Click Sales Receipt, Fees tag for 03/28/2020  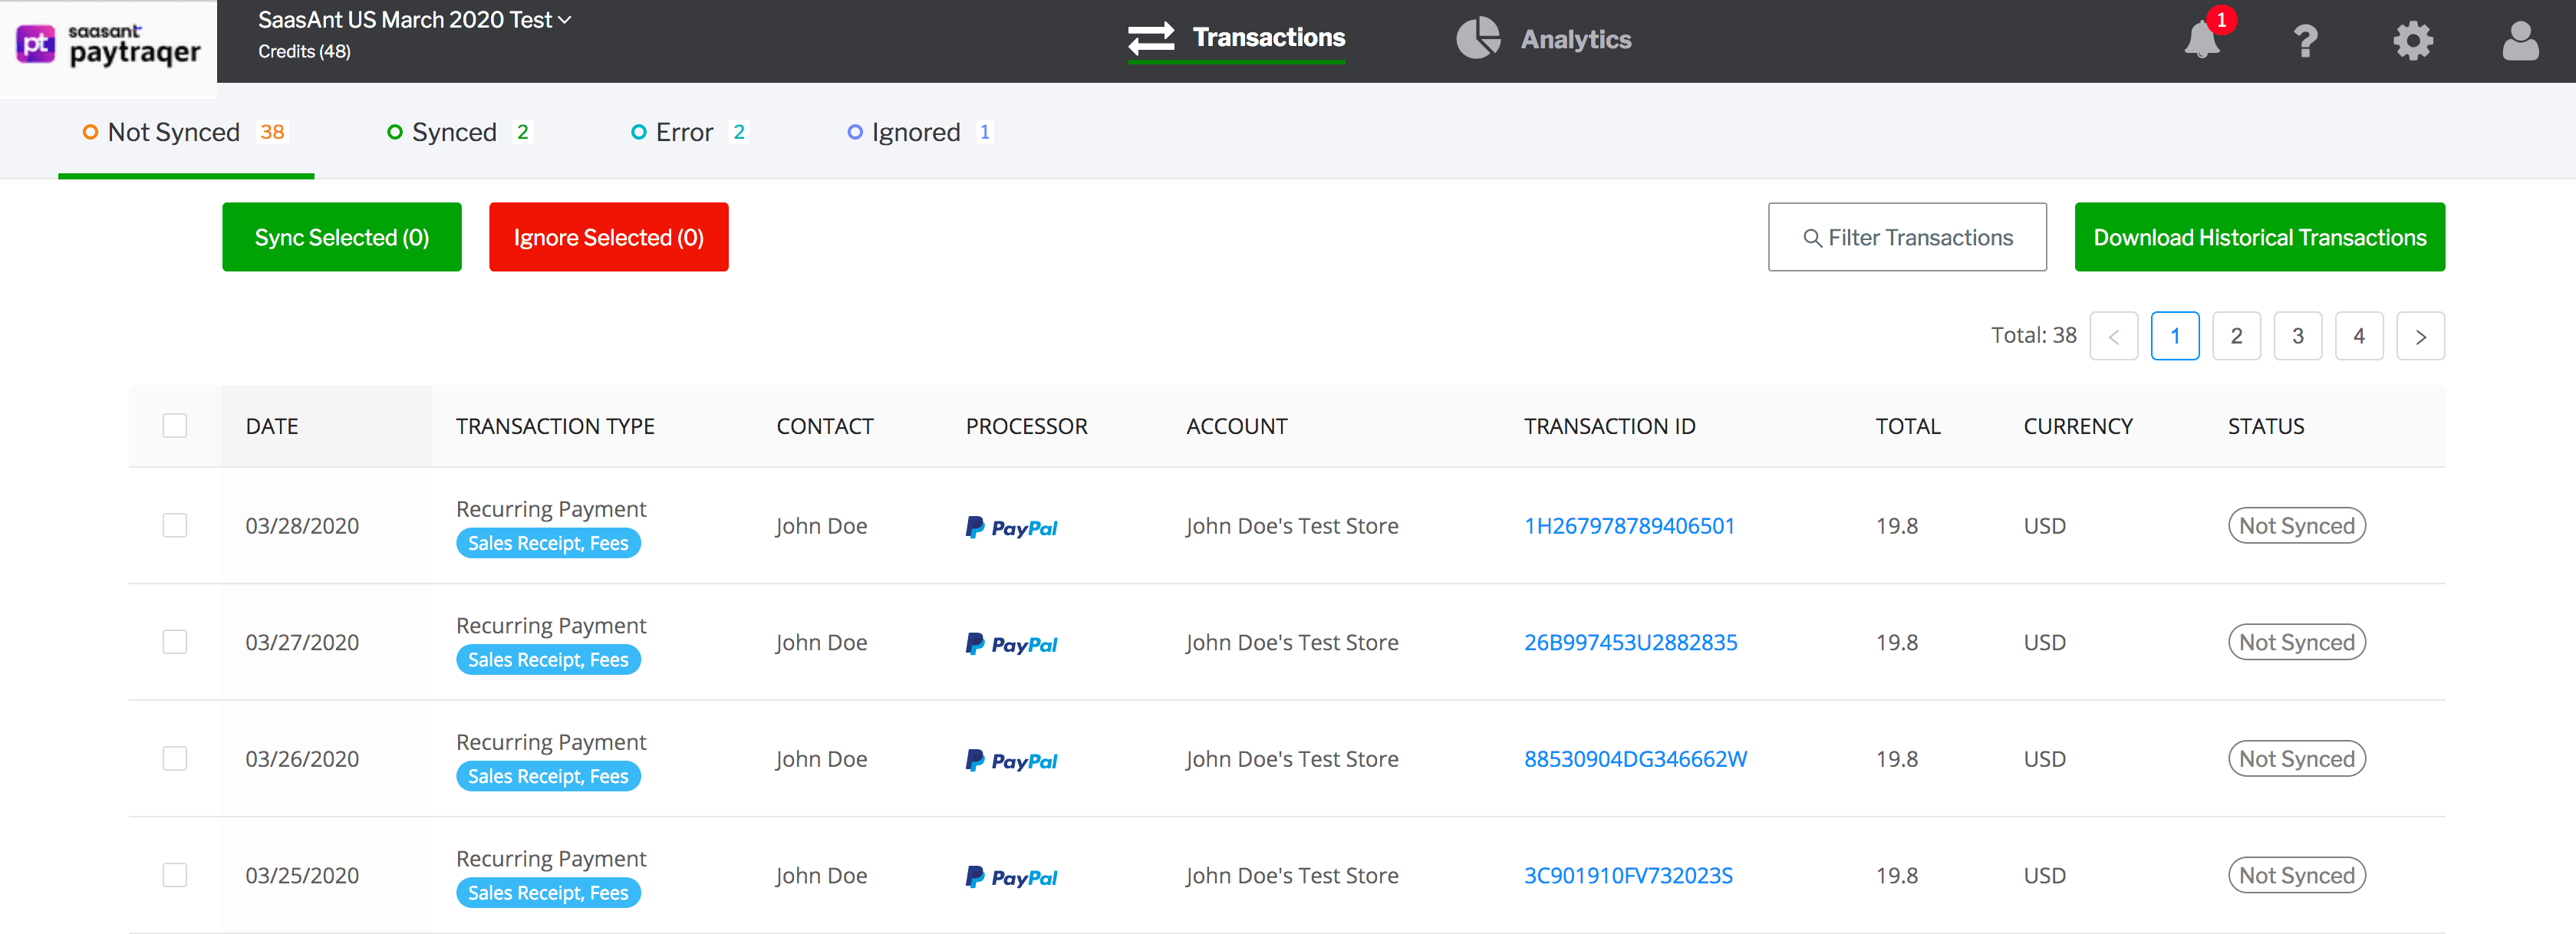[x=548, y=543]
